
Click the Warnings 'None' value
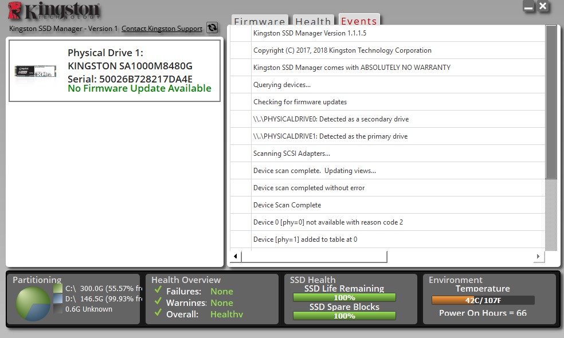222,302
